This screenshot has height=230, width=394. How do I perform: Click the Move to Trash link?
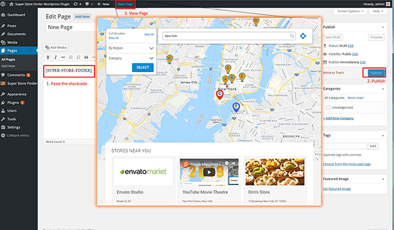point(333,72)
